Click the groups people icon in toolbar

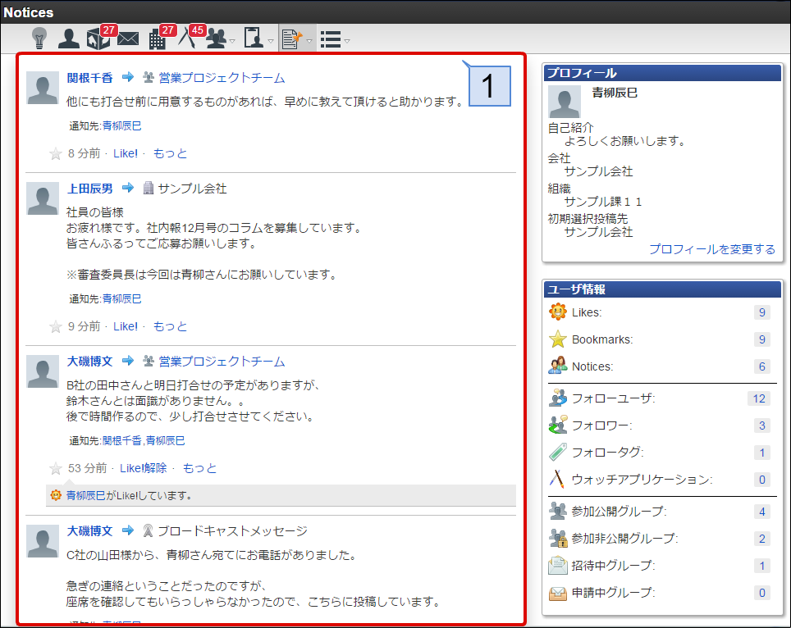(x=217, y=39)
